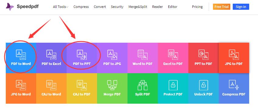Click the Speedpdf butterfly logo
This screenshot has width=258, height=111.
point(10,7)
